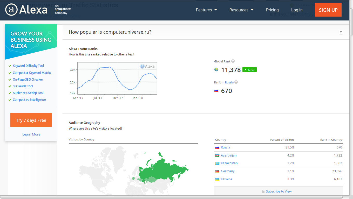Expand the Features dropdown menu
Viewport: 353px width, 199px height.
pos(206,10)
